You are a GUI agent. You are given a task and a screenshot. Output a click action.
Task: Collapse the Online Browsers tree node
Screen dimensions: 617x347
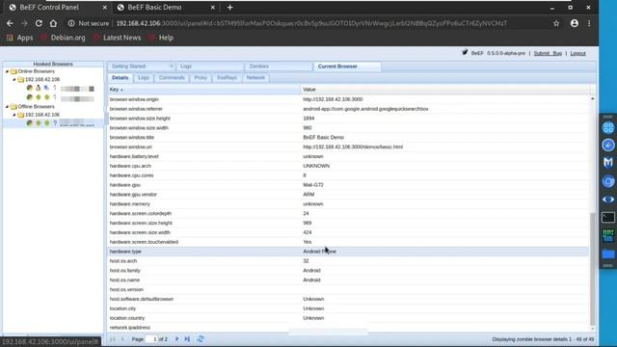click(x=7, y=71)
